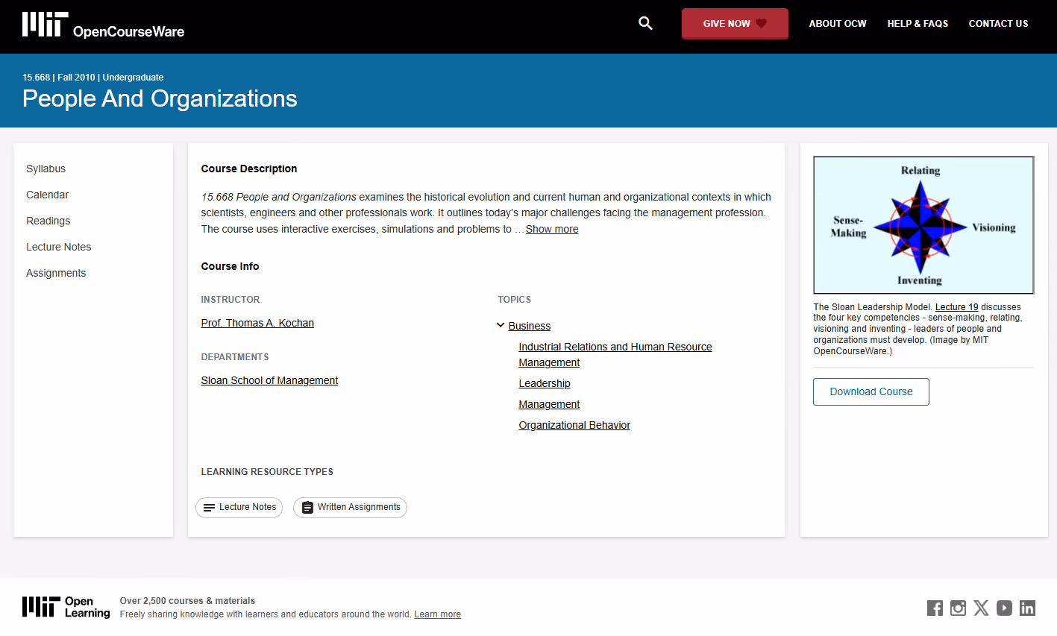Open the Management topic link
The image size is (1057, 636).
549,404
